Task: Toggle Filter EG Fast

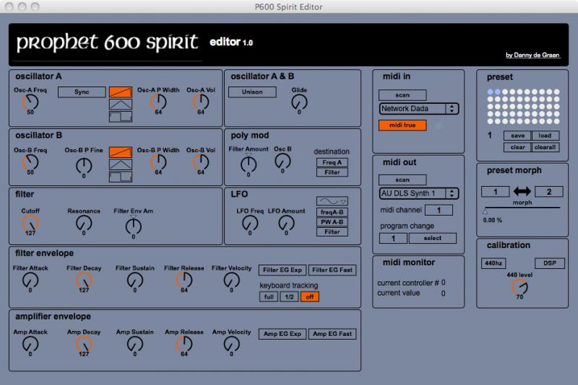Action: 332,270
